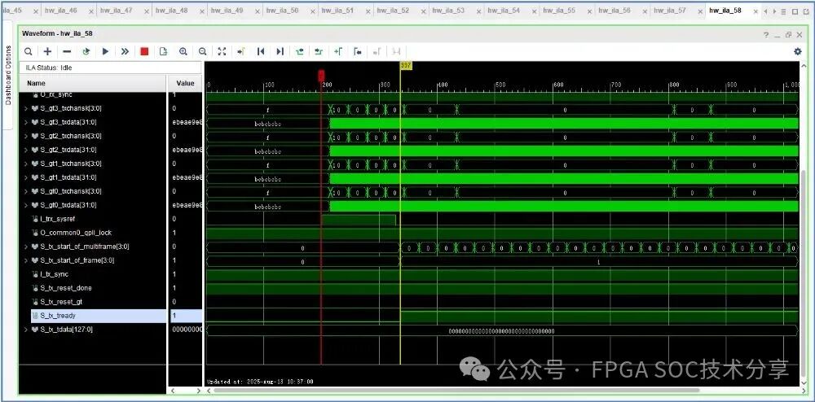Switch to hw_ila_57 tab
The width and height of the screenshot is (815, 402).
670,11
